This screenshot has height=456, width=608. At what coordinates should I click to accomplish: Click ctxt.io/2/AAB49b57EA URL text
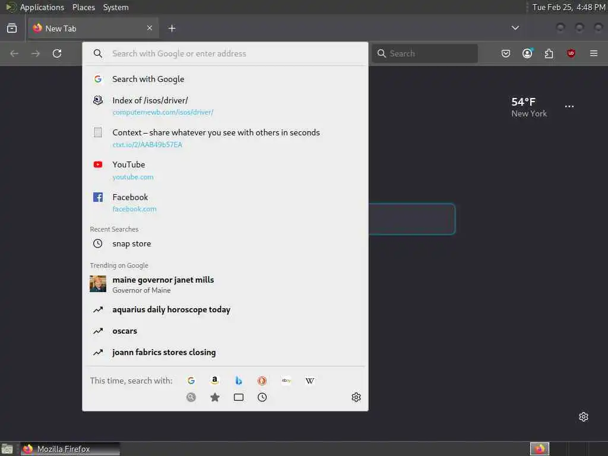(x=147, y=145)
